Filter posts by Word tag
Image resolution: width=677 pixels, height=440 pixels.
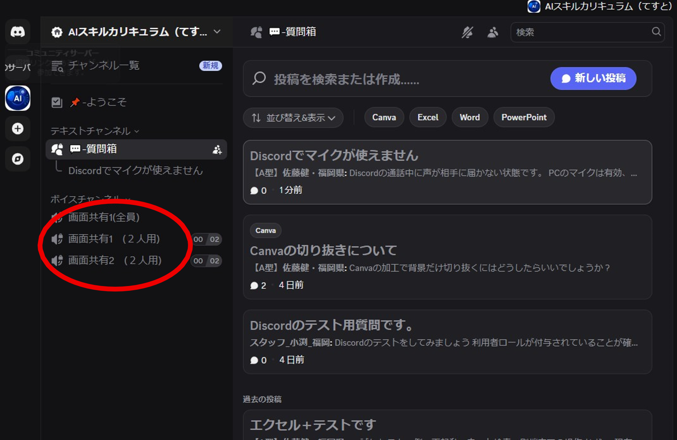470,117
